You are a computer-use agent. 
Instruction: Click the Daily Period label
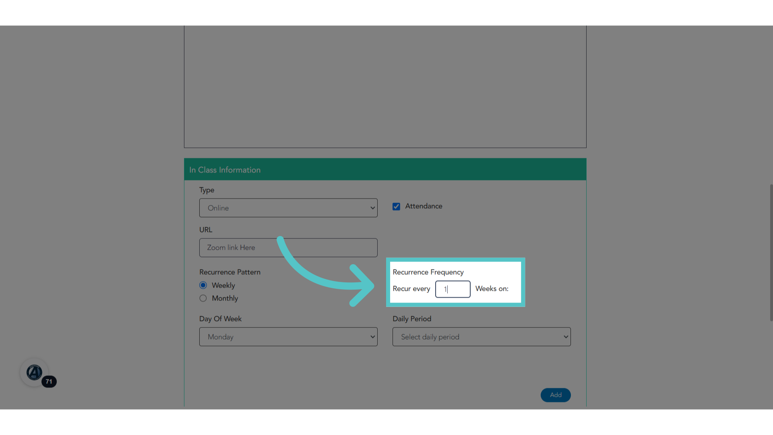[x=412, y=319]
